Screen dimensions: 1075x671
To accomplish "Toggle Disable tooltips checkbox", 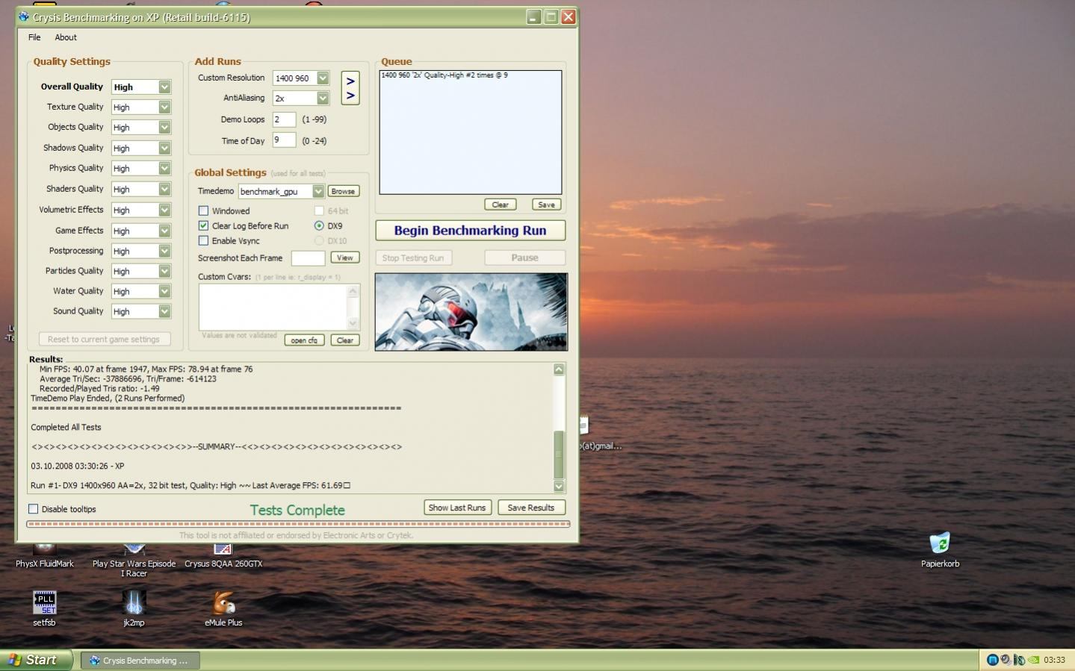I will (x=34, y=509).
